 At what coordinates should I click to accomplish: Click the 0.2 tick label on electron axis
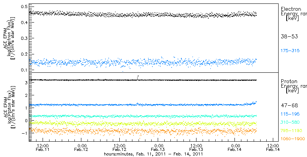coord(23,54)
